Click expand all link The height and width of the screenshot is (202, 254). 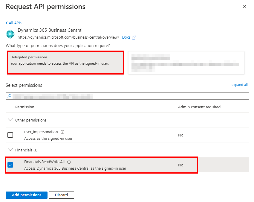tap(239, 85)
